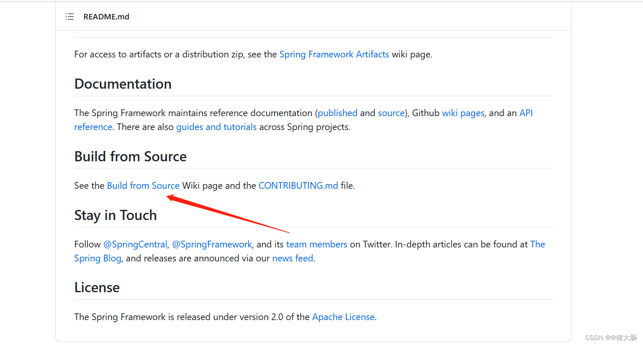Open the wiki pages link

coord(463,113)
